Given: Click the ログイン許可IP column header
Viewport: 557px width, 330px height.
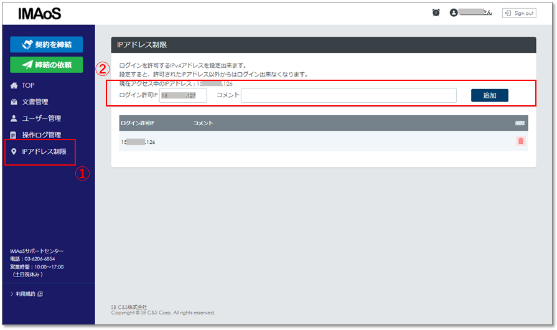Looking at the screenshot, I should [138, 123].
